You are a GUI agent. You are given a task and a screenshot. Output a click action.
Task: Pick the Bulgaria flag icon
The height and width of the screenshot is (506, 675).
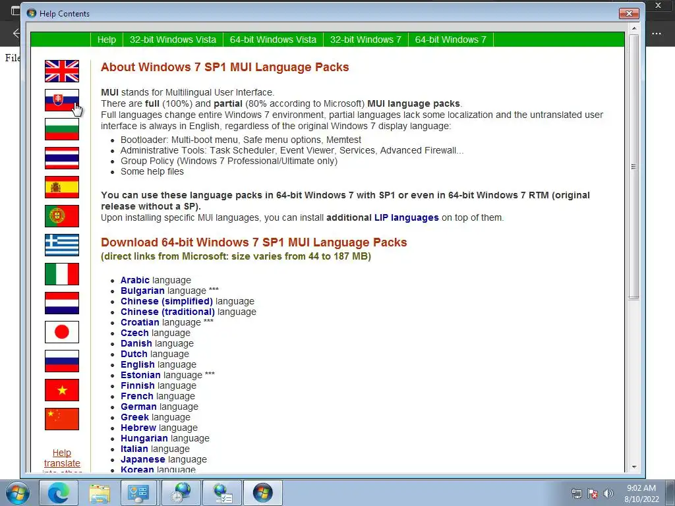(x=62, y=129)
